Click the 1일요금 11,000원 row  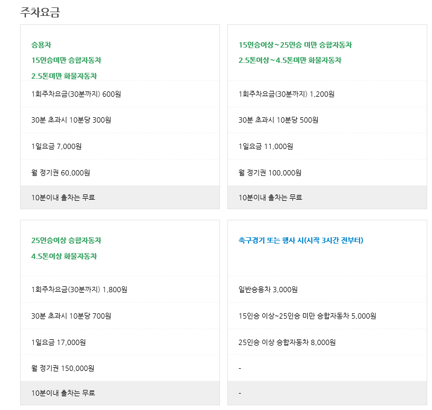point(265,146)
